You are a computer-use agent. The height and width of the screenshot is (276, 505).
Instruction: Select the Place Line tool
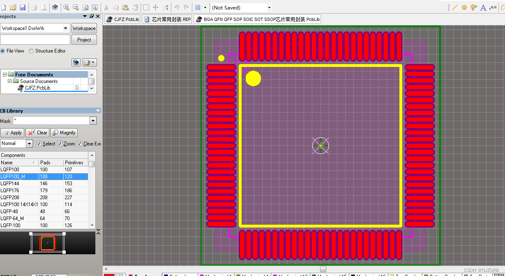455,7
